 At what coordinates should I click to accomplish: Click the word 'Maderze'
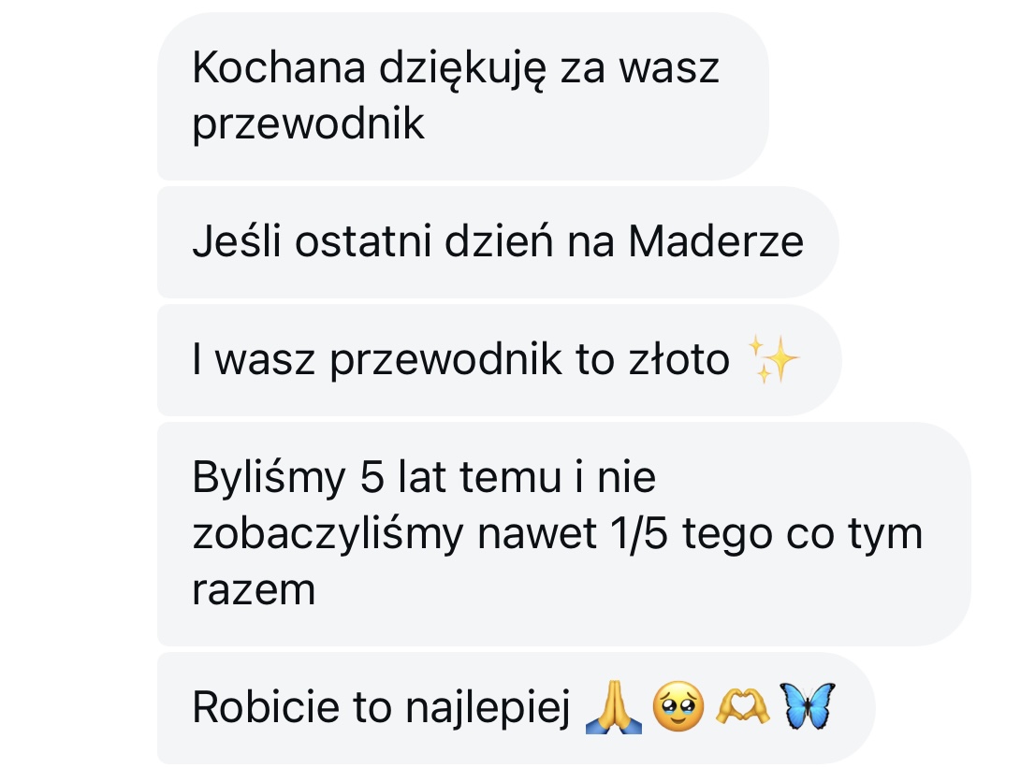click(x=716, y=241)
